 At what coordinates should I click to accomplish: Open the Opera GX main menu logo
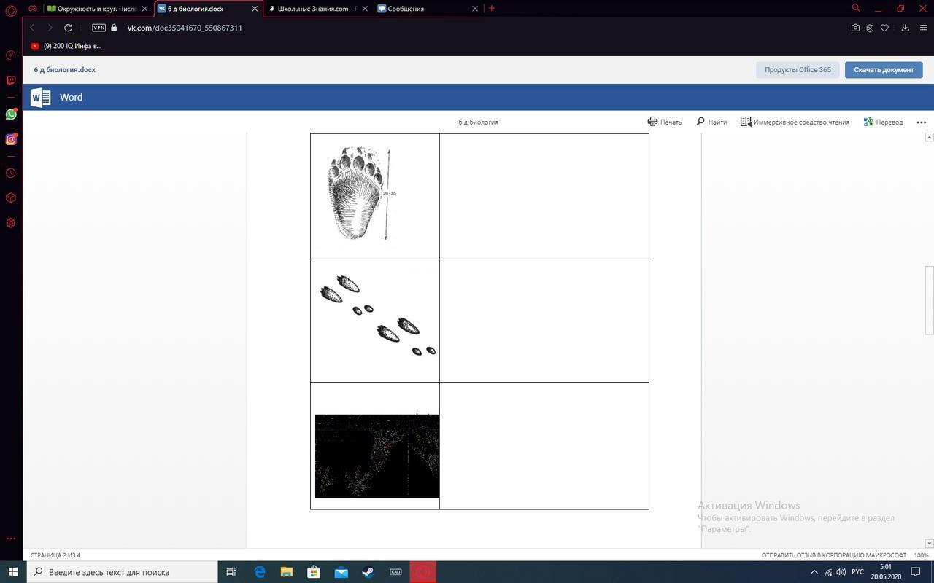coord(11,9)
